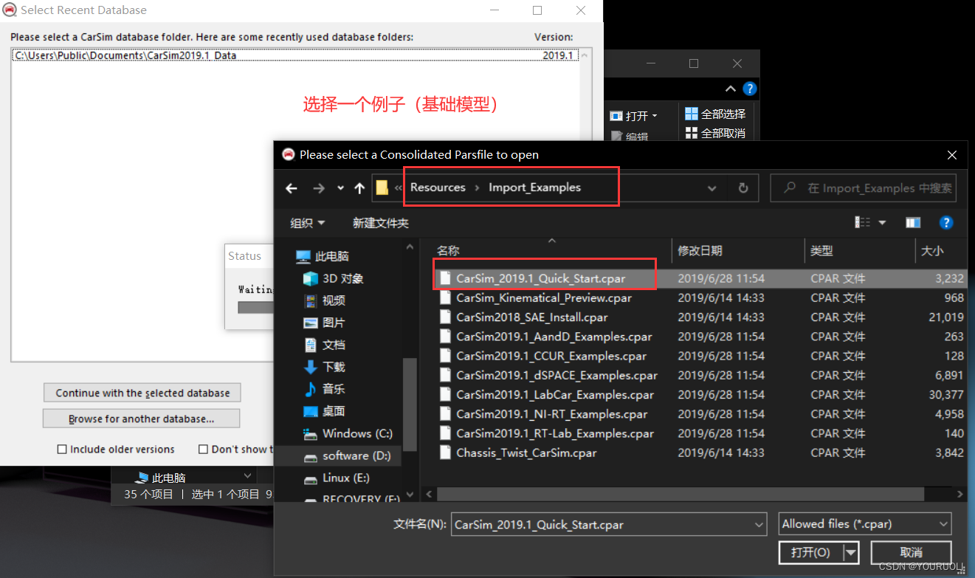The width and height of the screenshot is (975, 578).
Task: Toggle the preview pane icon
Action: pos(913,222)
